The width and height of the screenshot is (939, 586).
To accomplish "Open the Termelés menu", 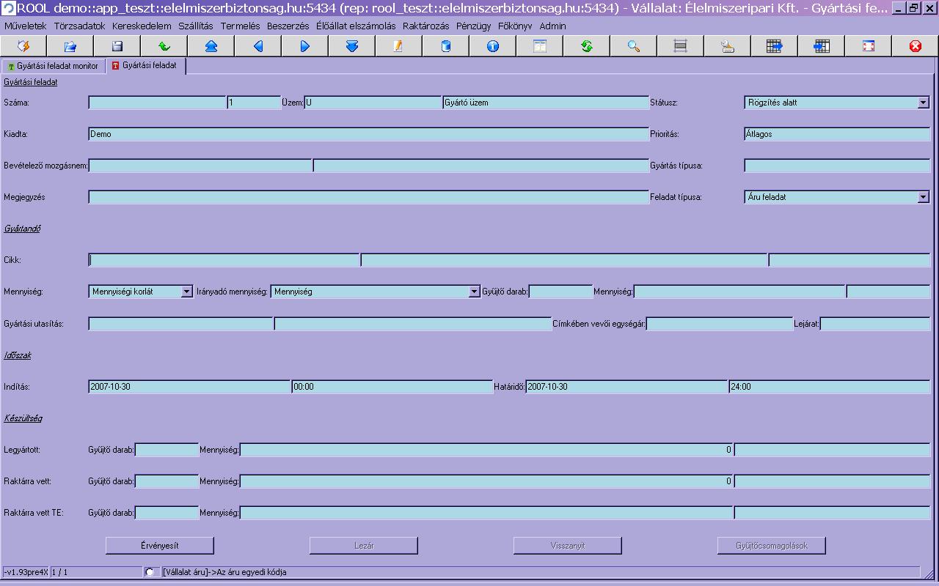I will [240, 26].
